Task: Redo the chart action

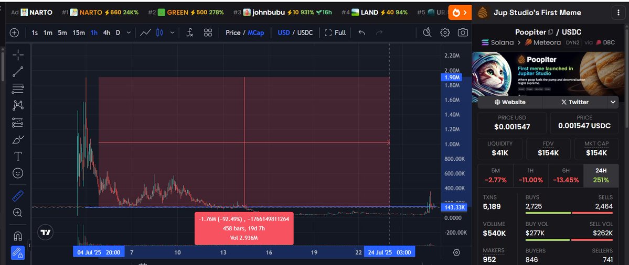Action: pyautogui.click(x=379, y=33)
